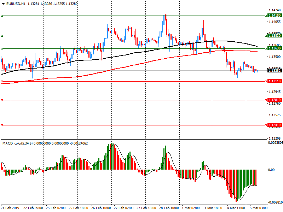The height and width of the screenshot is (212, 283).
Task: Click the highest candle peak near 1.14150
Action: click(x=165, y=15)
